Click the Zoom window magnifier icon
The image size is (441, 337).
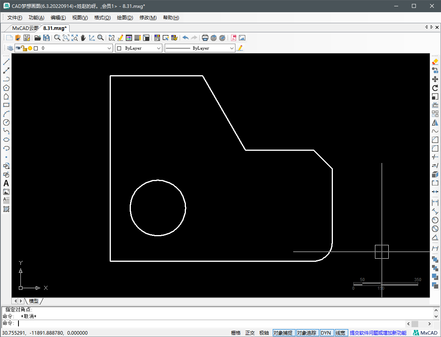(x=66, y=38)
